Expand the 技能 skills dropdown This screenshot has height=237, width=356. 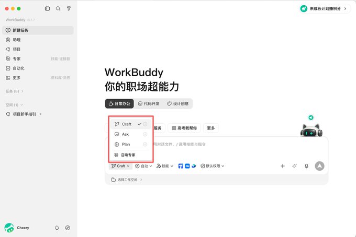click(165, 166)
